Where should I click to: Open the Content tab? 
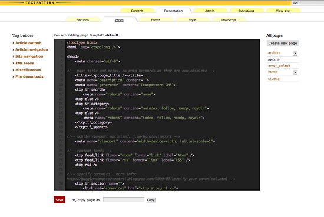tap(137, 11)
